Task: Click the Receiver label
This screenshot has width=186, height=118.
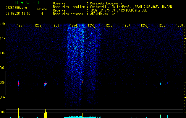Action: tap(60, 10)
